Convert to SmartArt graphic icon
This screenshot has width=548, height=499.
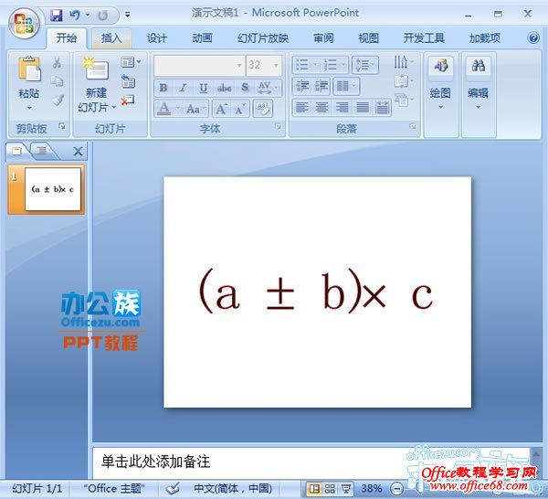tap(404, 100)
